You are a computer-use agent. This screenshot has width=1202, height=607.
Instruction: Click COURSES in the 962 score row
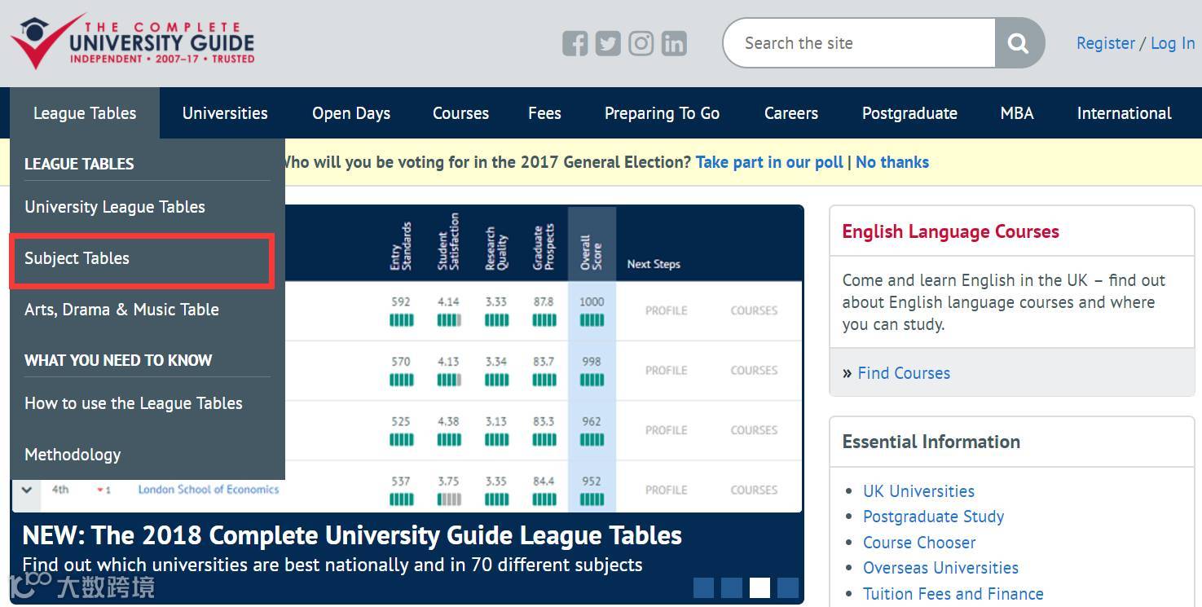click(754, 430)
